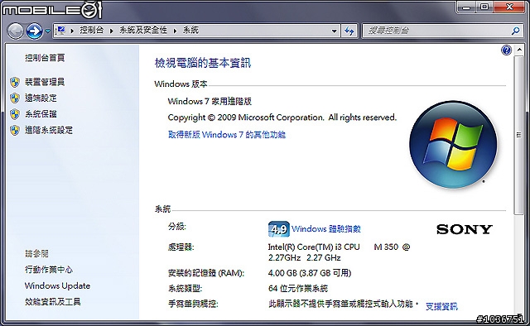The height and width of the screenshot is (326, 530).
Task: Click shield icon beside 進階系統設定
Action: (15, 130)
